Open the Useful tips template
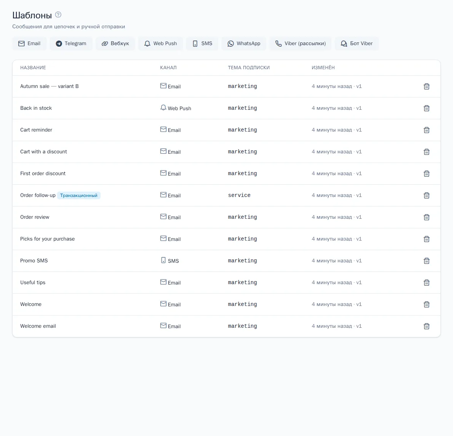 (33, 282)
